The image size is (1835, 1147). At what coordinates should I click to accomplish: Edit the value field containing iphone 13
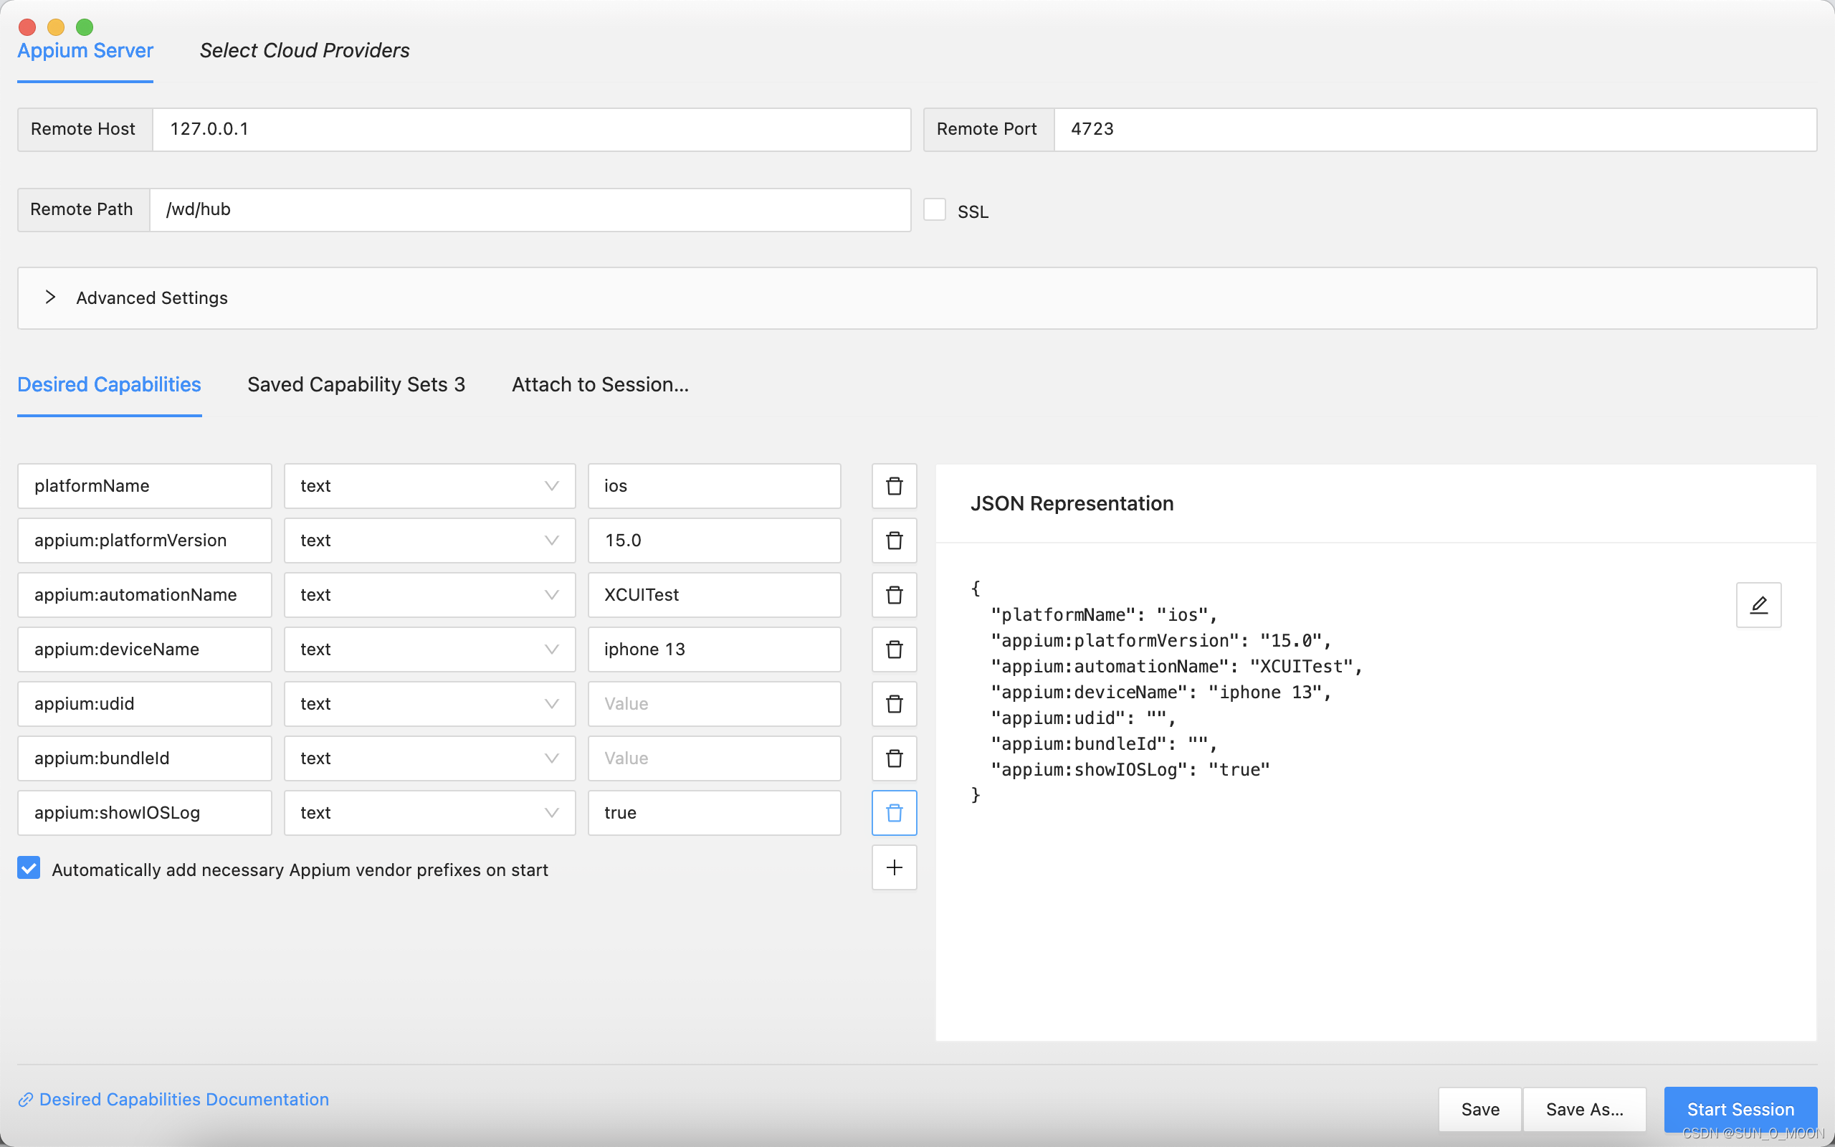[x=714, y=649]
